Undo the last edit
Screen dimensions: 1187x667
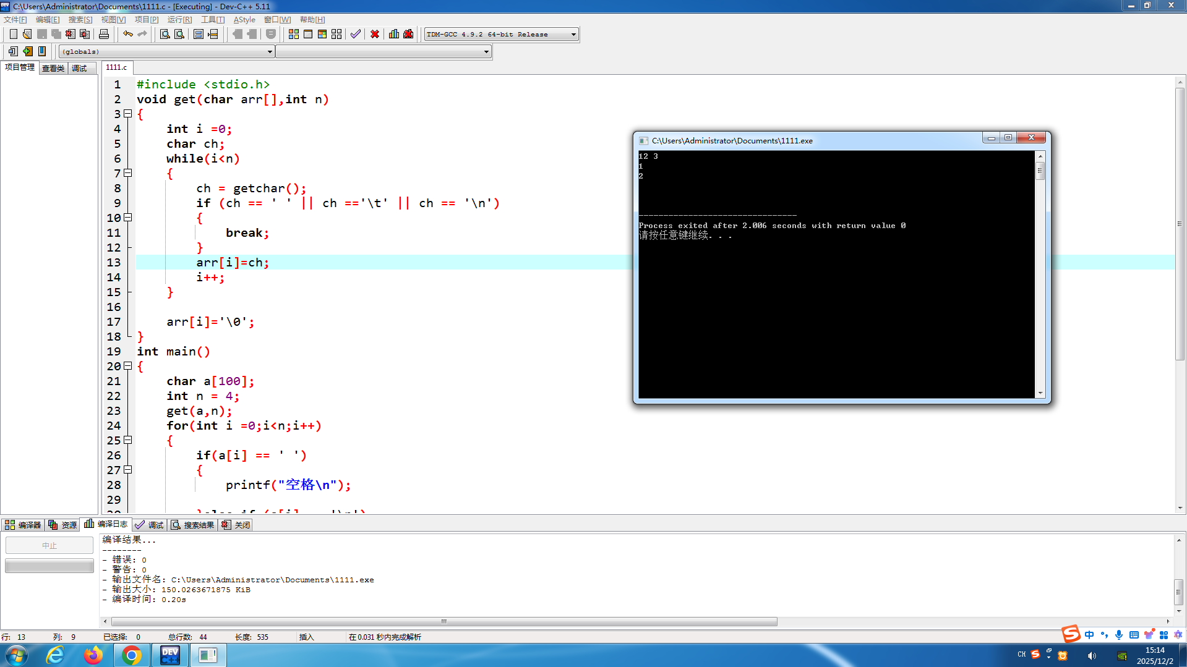tap(128, 34)
